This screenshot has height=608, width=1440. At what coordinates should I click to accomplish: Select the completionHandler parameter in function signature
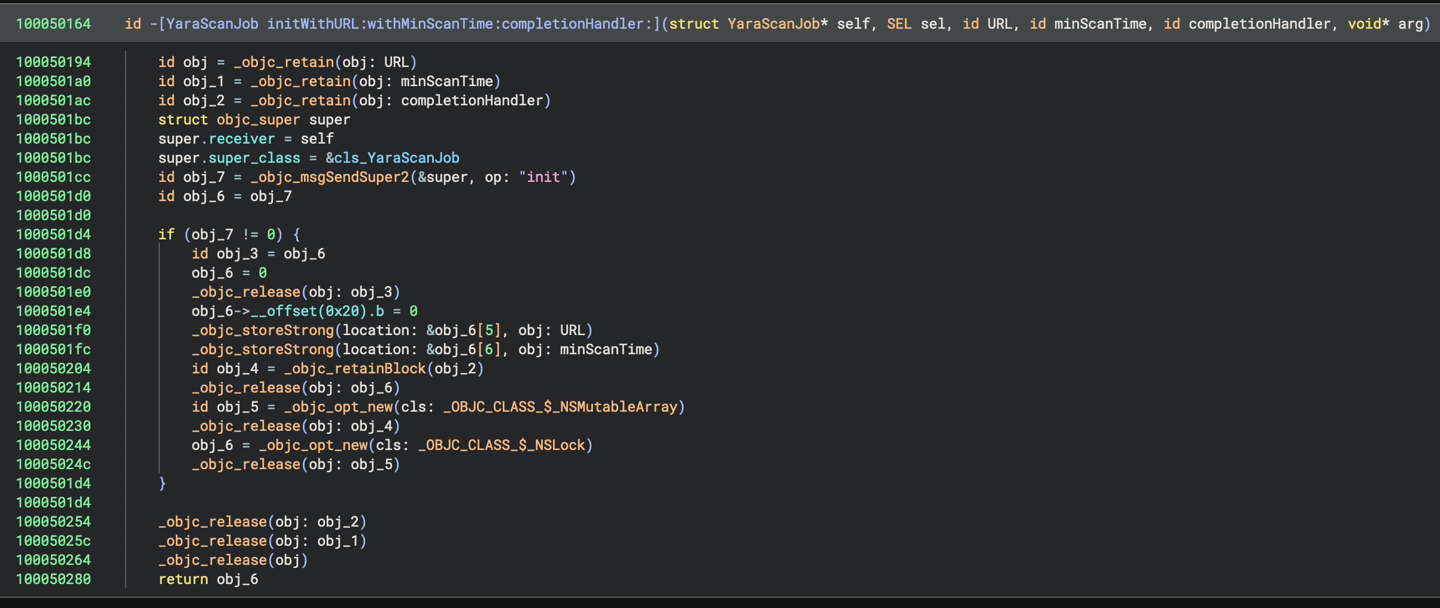coord(1259,24)
